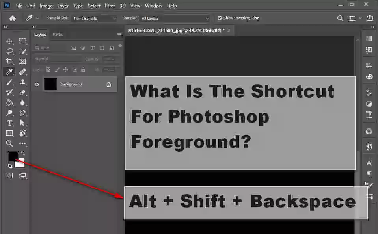The height and width of the screenshot is (234, 378).
Task: Open the Search magnifier in options bar
Action: [340, 18]
